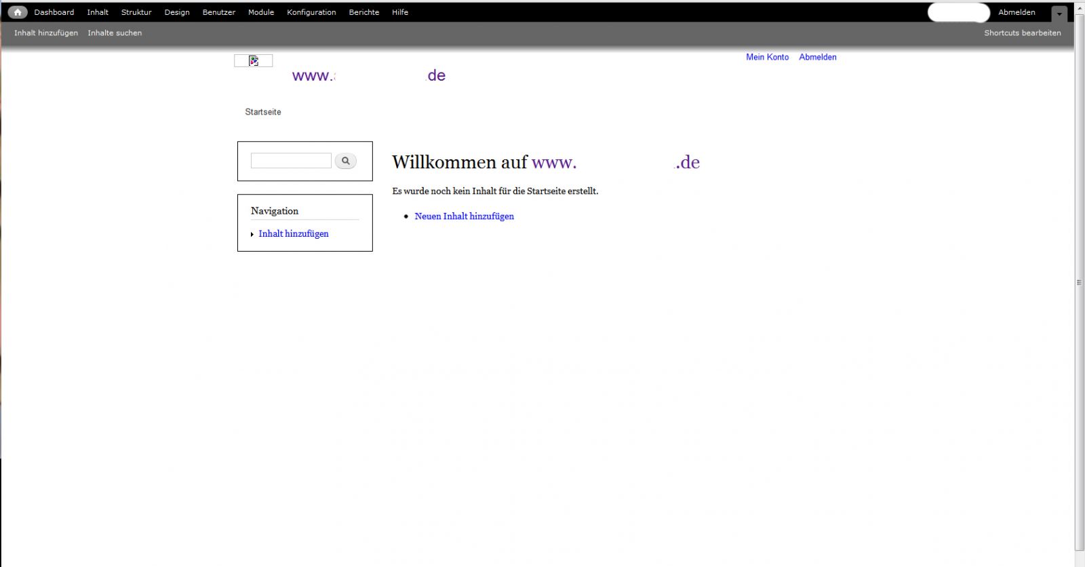Open the Hilfe menu
This screenshot has height=567, width=1085.
(x=400, y=12)
